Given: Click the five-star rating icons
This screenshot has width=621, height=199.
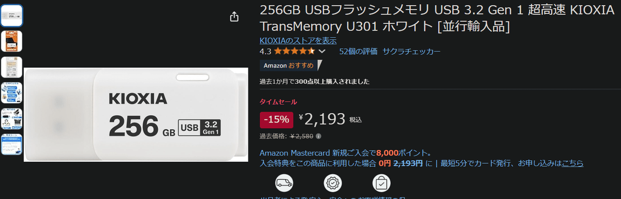Looking at the screenshot, I should pos(294,51).
